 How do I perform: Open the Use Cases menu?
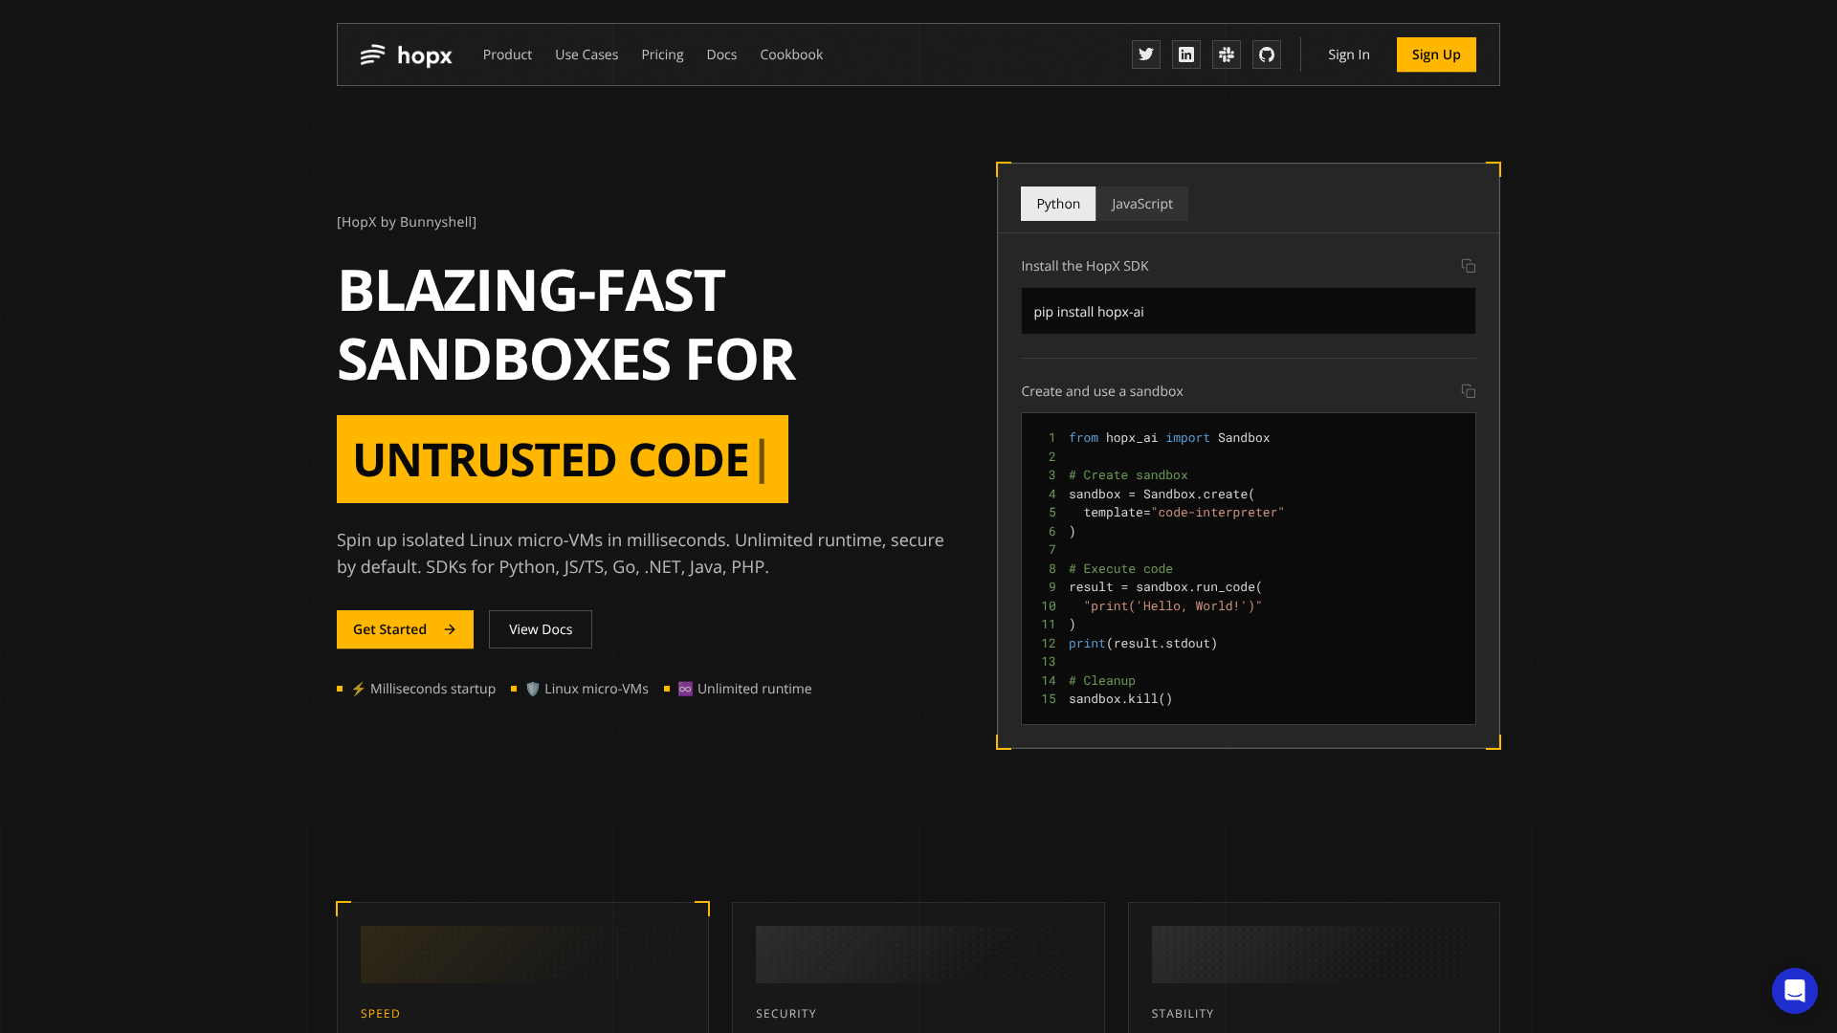(587, 55)
